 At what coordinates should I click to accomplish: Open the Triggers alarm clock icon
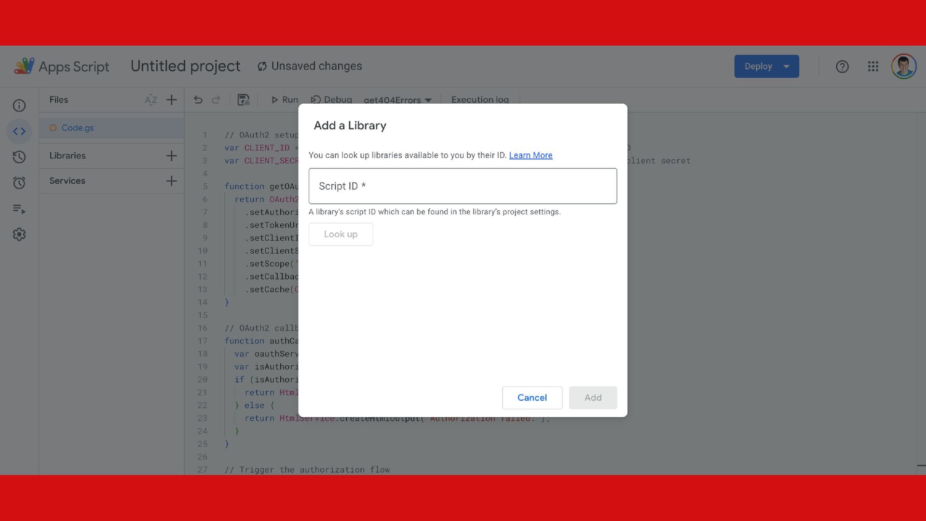coord(19,183)
